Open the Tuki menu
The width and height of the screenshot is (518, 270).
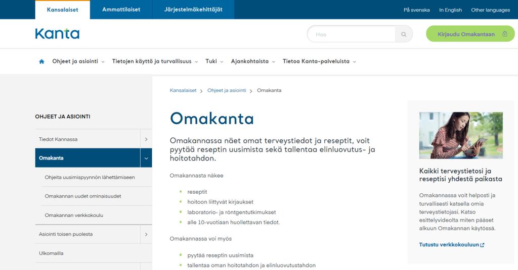(211, 62)
